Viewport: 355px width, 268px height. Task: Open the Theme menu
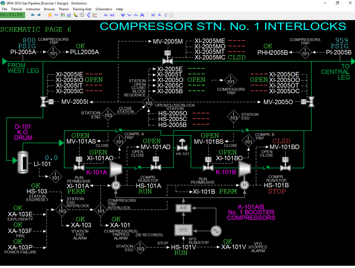tap(64, 9)
